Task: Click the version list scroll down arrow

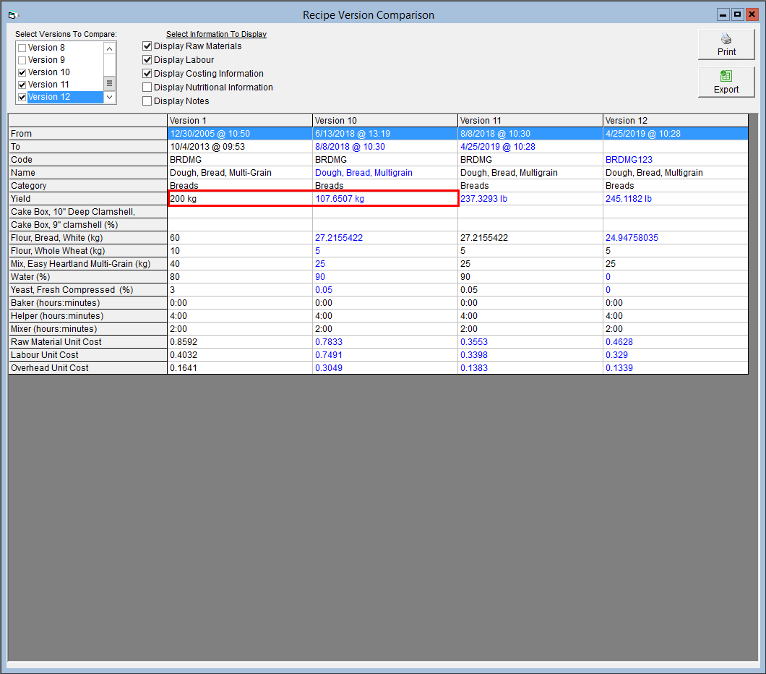Action: point(109,97)
